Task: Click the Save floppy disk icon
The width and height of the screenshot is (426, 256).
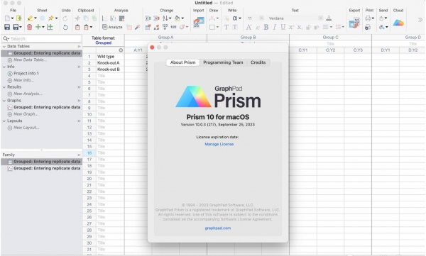Action: [x=7, y=27]
